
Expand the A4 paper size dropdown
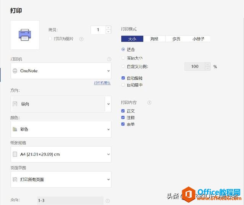(x=61, y=154)
